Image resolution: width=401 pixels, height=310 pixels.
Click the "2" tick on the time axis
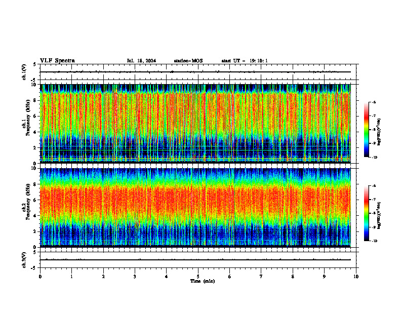(103, 277)
